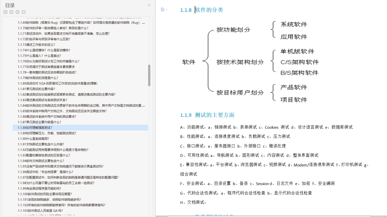Select 1.1.81单元测试的主要内容 entry

[36, 89]
